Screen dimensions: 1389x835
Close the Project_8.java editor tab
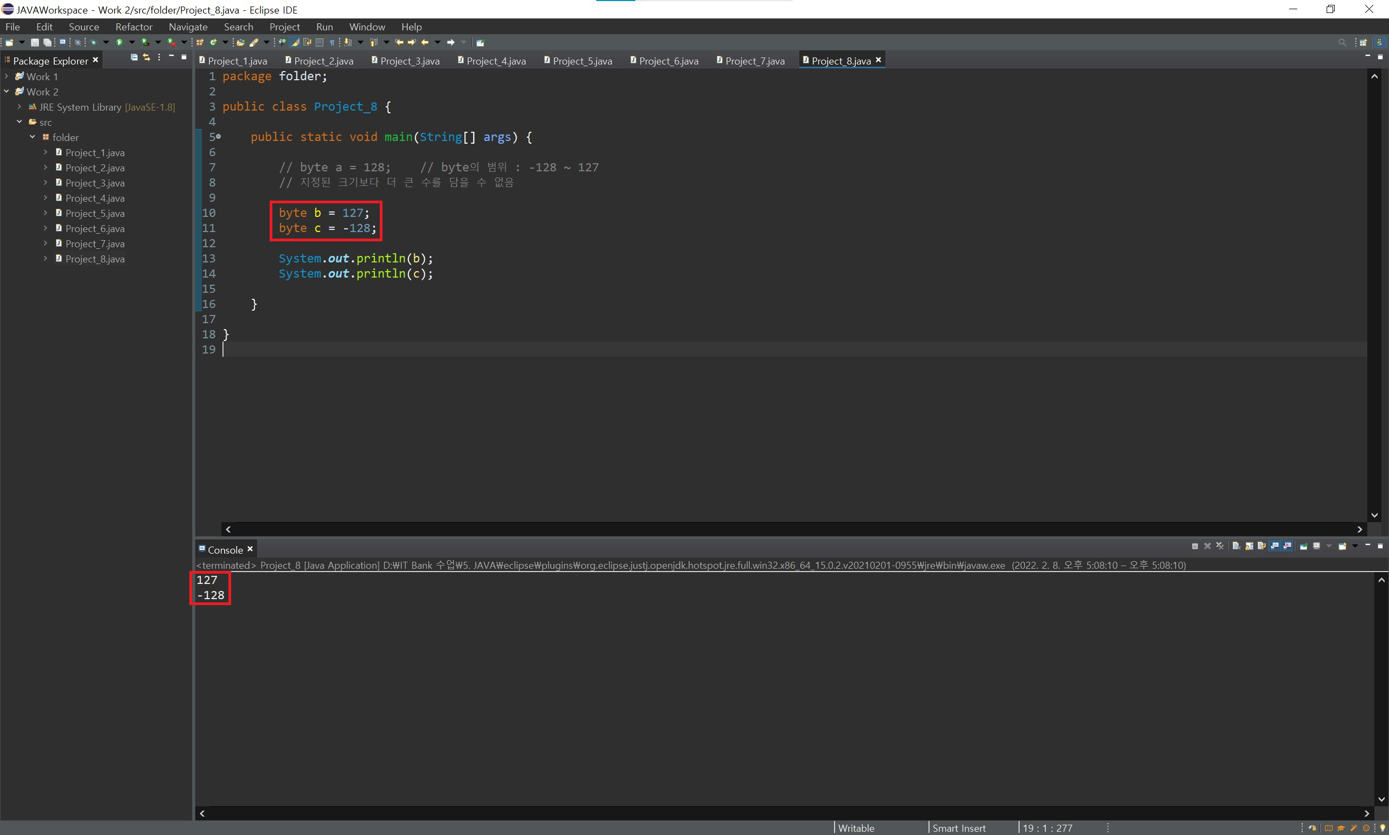tap(878, 60)
